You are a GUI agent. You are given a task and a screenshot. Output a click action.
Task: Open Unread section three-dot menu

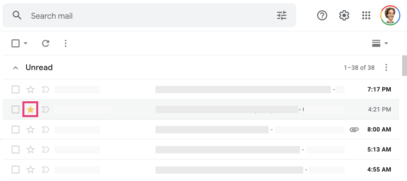(x=386, y=68)
